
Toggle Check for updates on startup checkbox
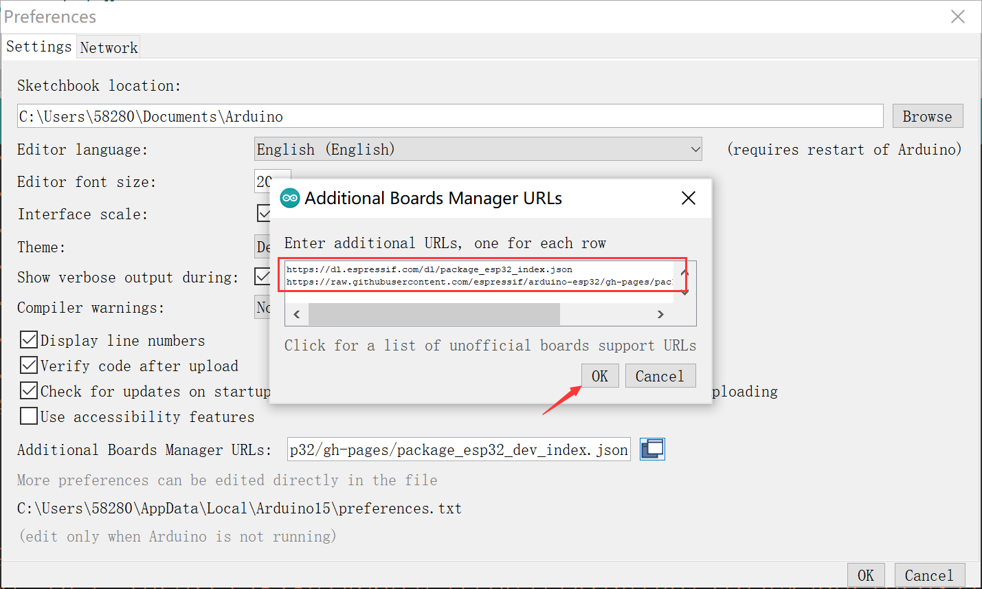(x=29, y=391)
